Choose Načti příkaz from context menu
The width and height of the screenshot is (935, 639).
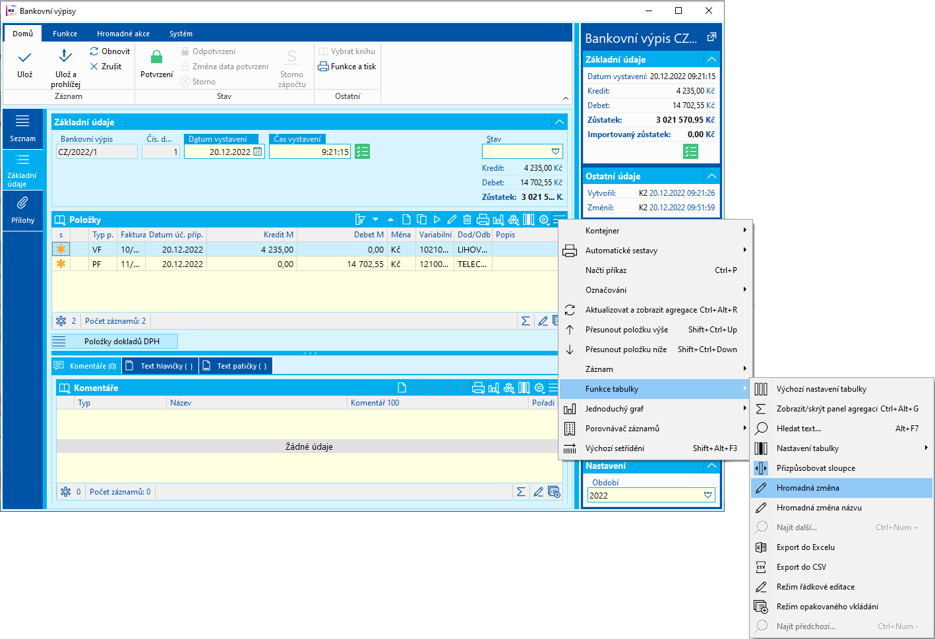coord(655,270)
